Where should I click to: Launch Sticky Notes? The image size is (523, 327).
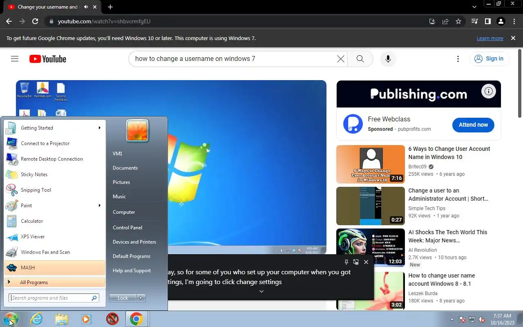[54, 175]
